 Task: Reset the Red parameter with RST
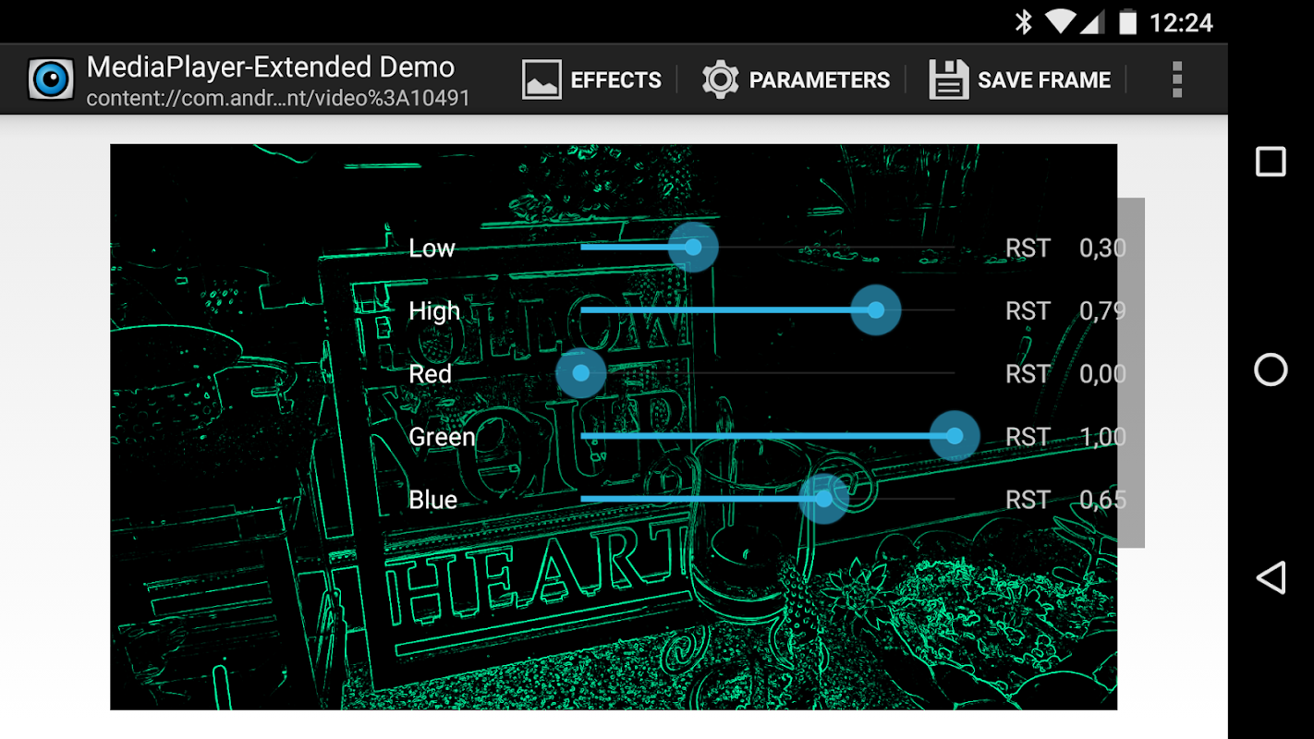[1028, 374]
